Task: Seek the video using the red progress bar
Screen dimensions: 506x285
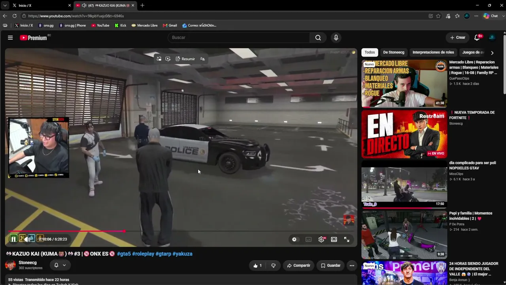Action: 181,231
